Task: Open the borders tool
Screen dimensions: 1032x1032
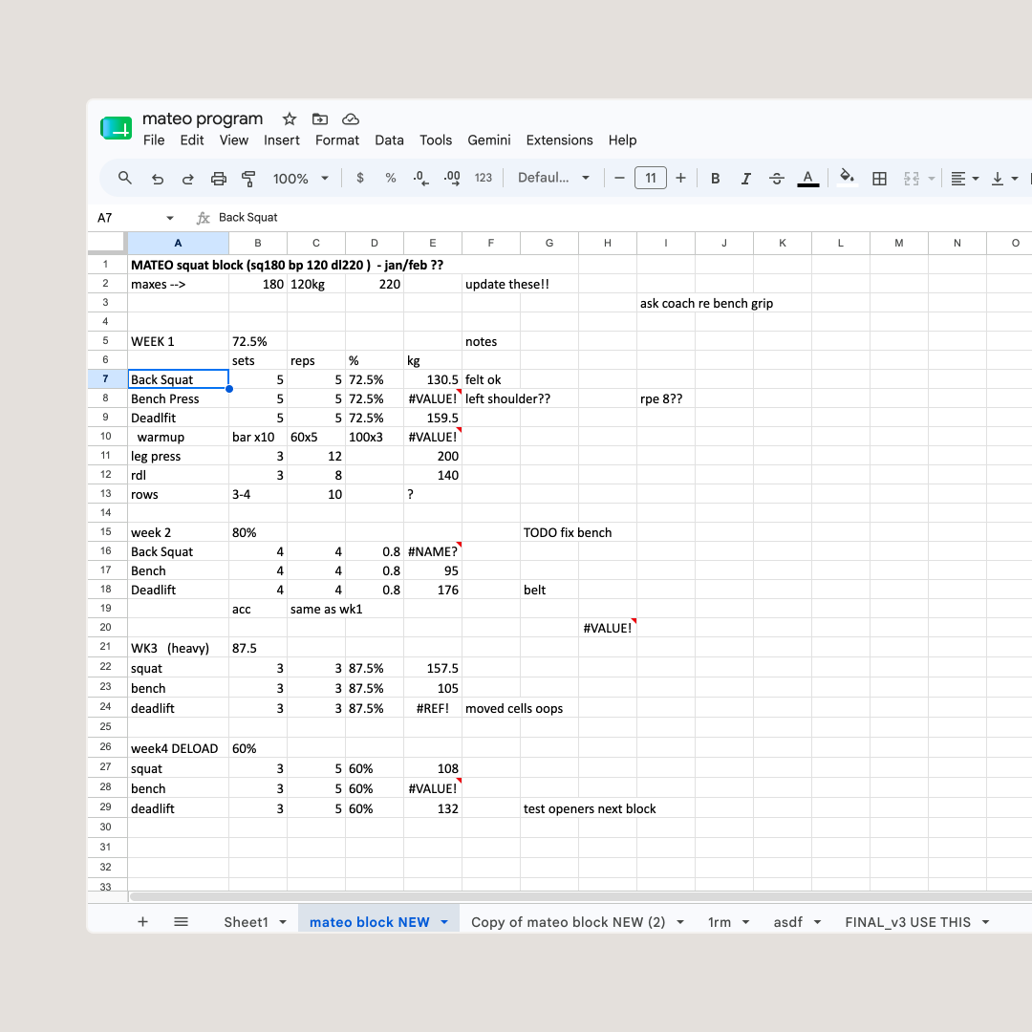Action: [x=879, y=178]
